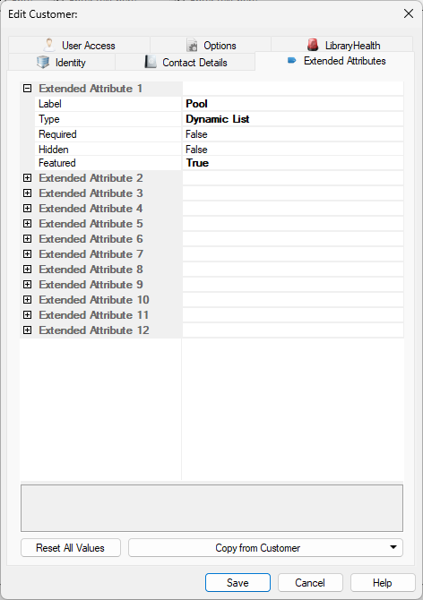Expand Extended Attribute 5 node

click(x=27, y=224)
